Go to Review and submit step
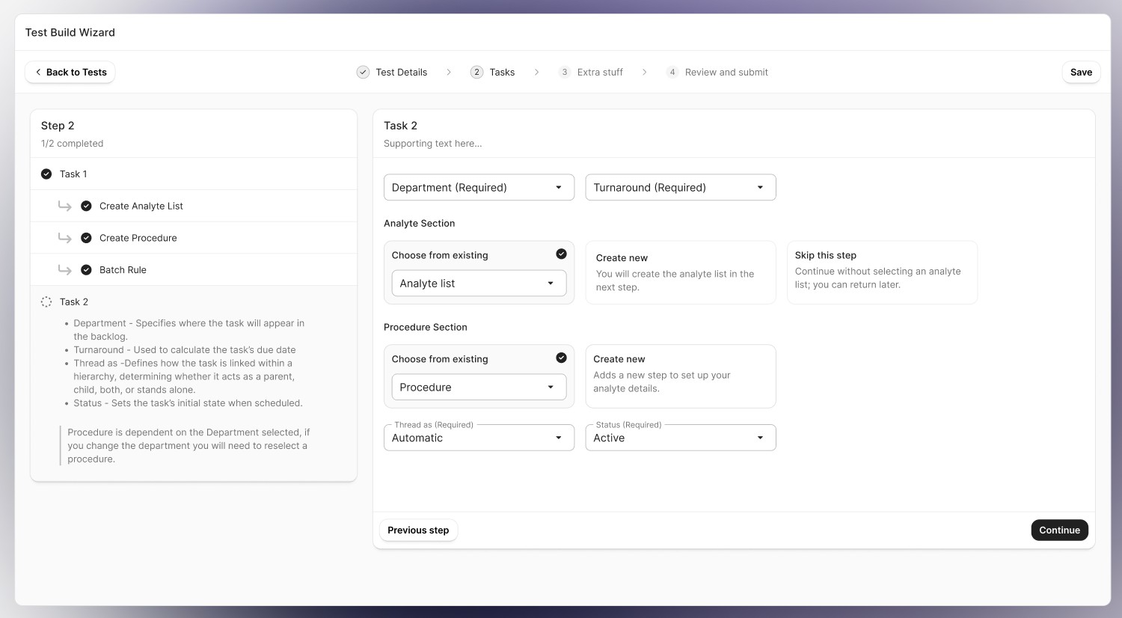The height and width of the screenshot is (618, 1122). tap(726, 73)
